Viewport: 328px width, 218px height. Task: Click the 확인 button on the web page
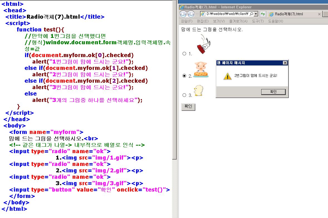(x=188, y=107)
